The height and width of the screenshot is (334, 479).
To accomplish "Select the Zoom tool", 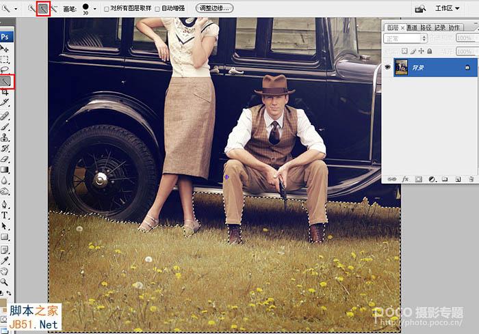I will coord(5,282).
